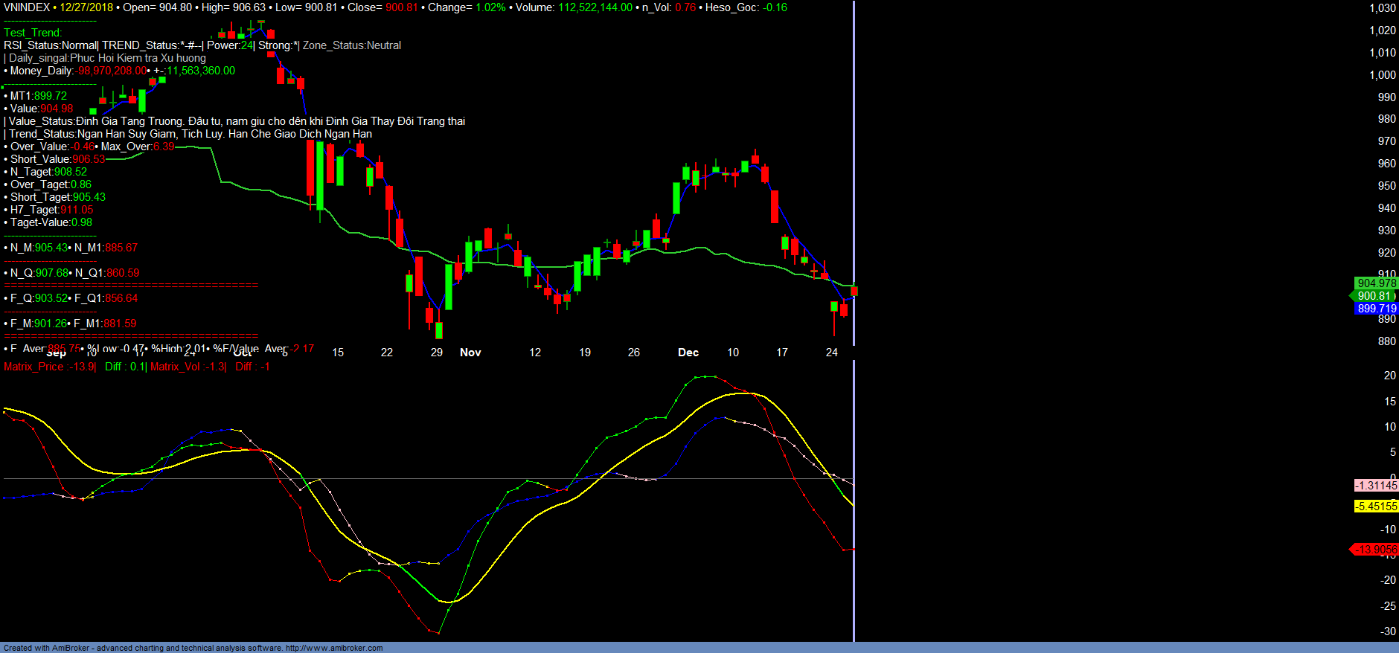The image size is (1399, 653).
Task: Click the VNINDEX ticker symbol label
Action: [x=27, y=7]
